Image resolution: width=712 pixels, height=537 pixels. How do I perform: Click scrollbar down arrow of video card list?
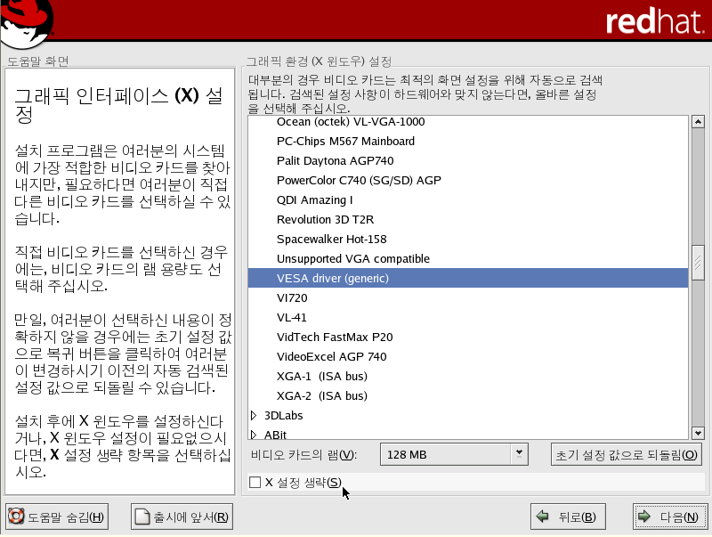pyautogui.click(x=698, y=433)
